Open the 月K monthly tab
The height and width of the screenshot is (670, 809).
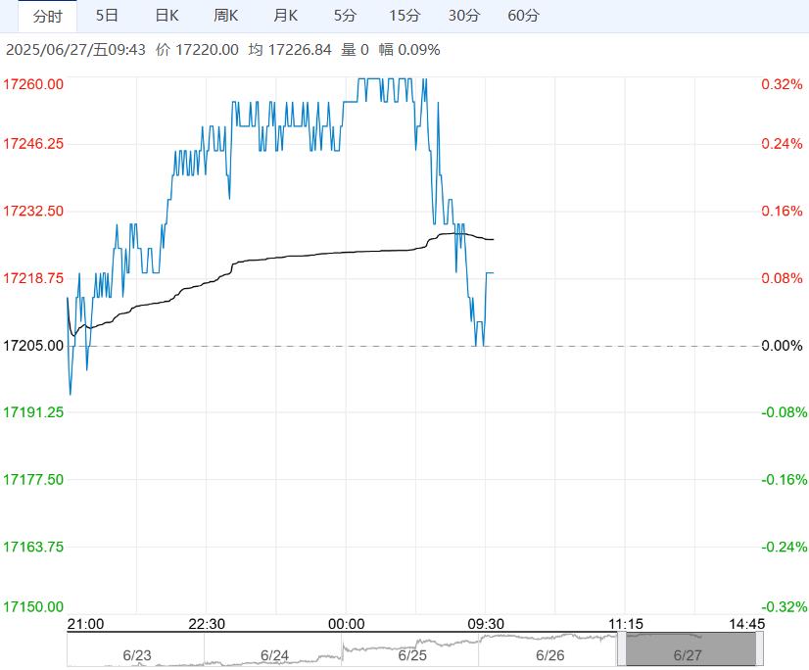pos(286,16)
